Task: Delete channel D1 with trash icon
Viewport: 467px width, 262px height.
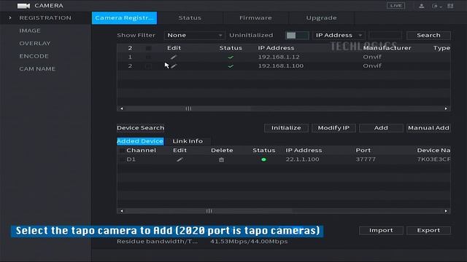Action: 221,159
